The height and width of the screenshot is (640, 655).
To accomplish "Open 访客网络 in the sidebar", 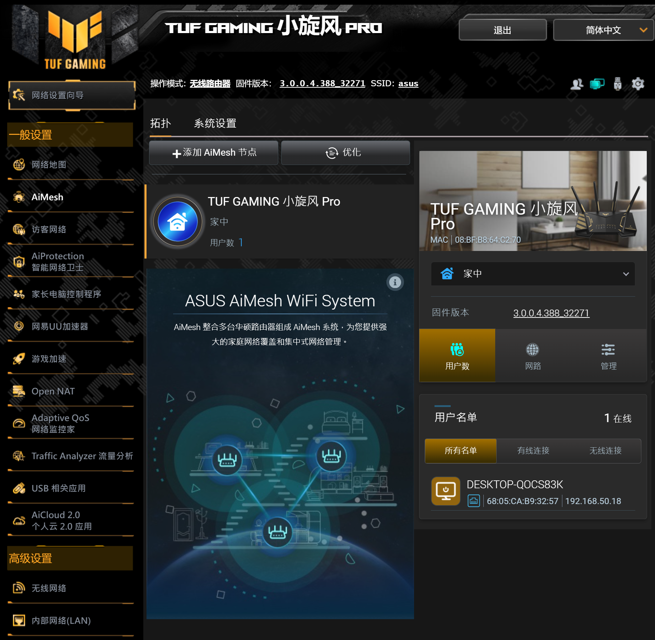I will tap(71, 229).
